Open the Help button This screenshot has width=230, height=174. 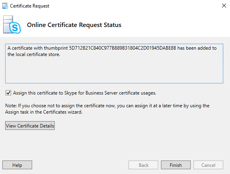[x=17, y=165]
